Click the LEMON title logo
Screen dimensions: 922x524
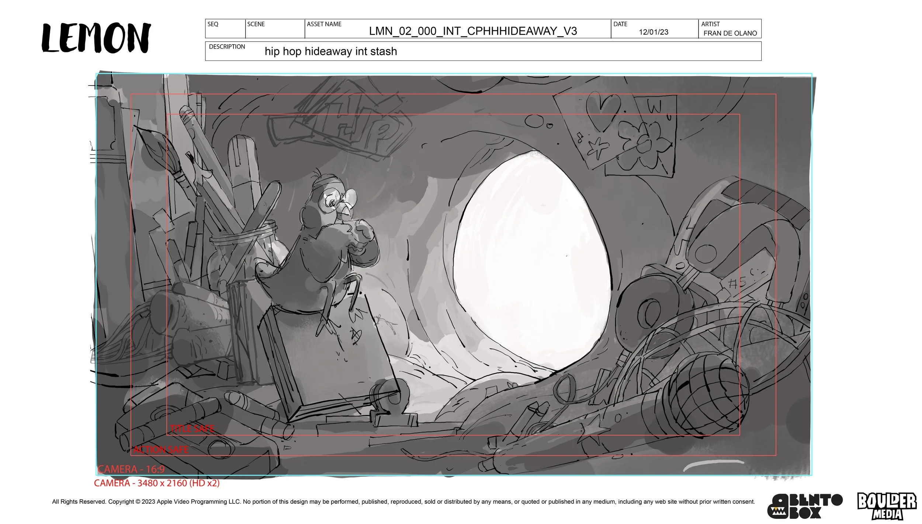pos(96,38)
